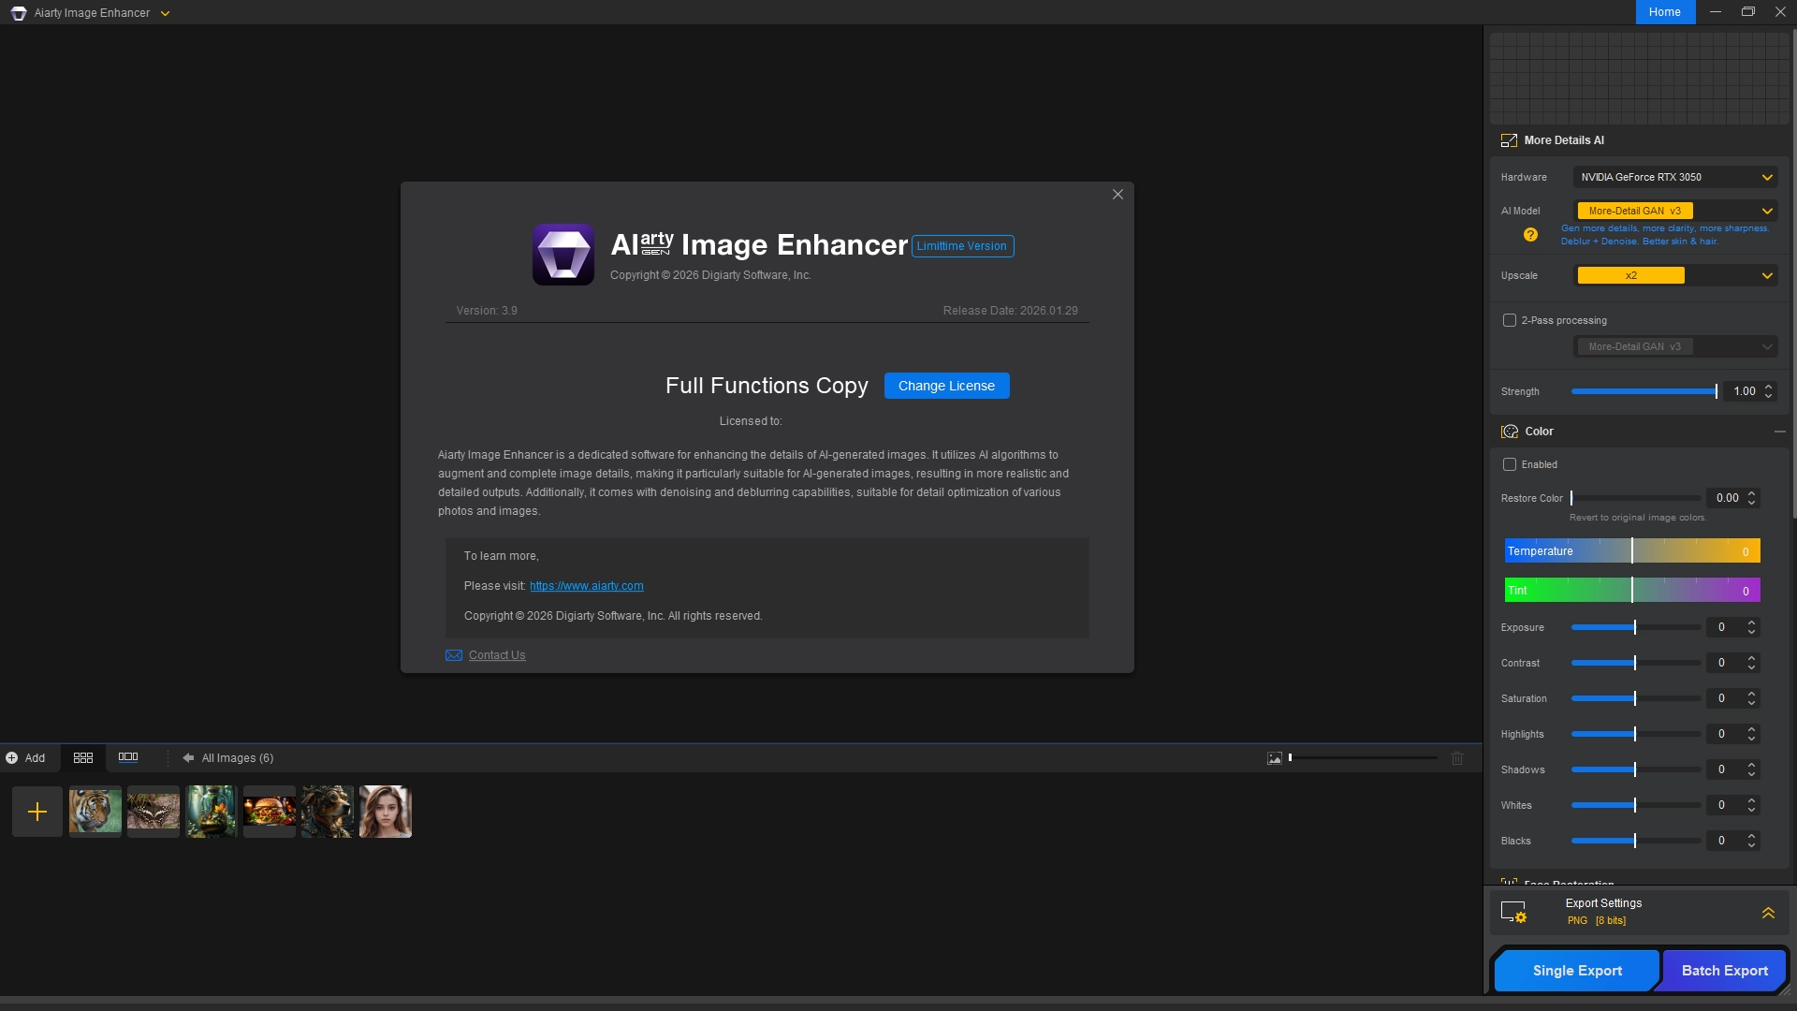1797x1011 pixels.
Task: Click the Temperature color slider
Action: click(1632, 551)
